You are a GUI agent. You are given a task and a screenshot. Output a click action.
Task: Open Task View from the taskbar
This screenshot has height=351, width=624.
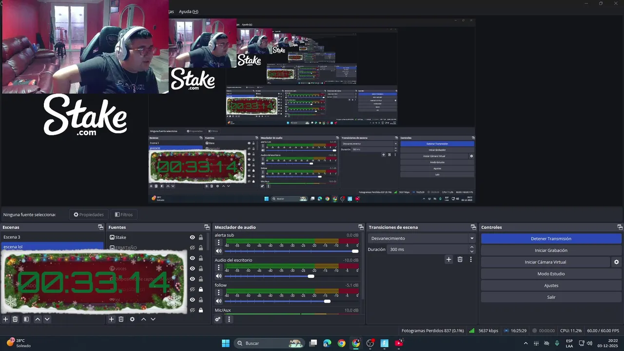pos(313,343)
